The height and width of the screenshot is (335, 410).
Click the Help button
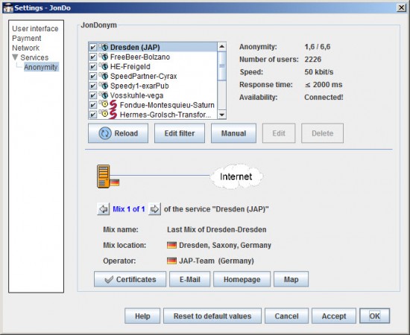click(142, 316)
